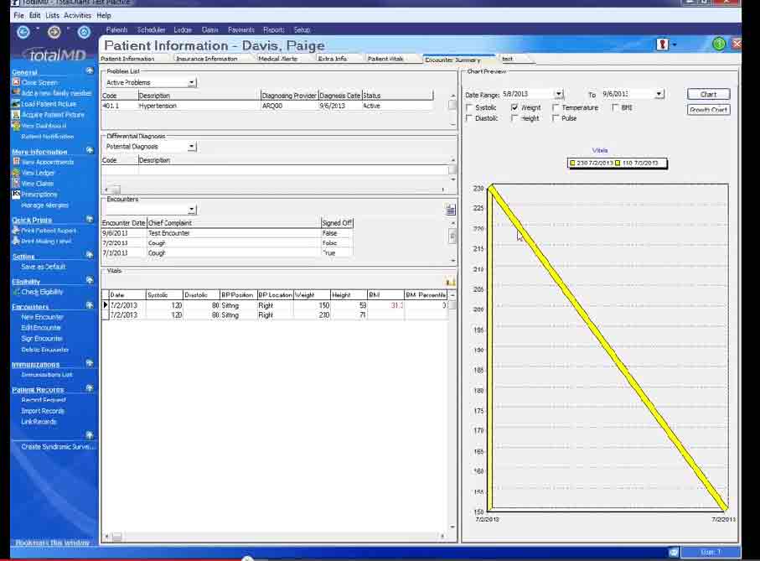The image size is (760, 561).
Task: Click the Bookmark this window link
Action: (52, 543)
